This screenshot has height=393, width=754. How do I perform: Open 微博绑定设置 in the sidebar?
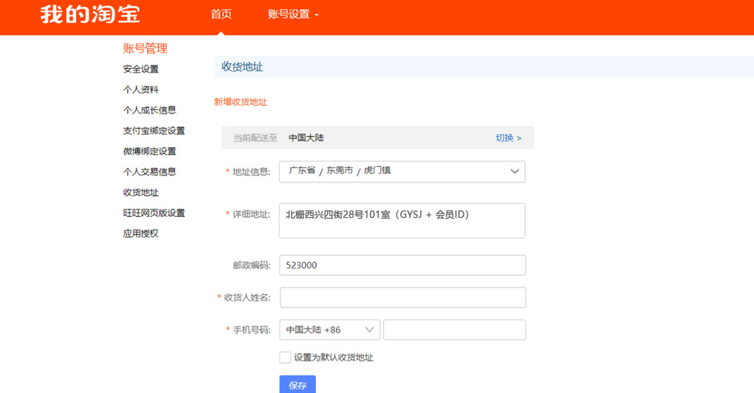tap(150, 152)
